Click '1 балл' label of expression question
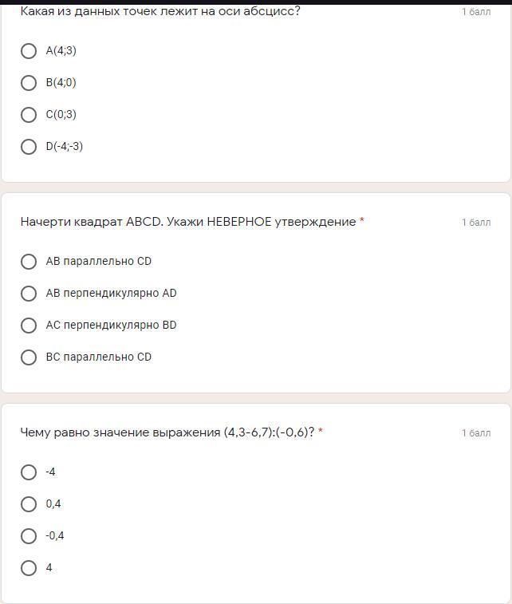This screenshot has height=604, width=512. [476, 433]
